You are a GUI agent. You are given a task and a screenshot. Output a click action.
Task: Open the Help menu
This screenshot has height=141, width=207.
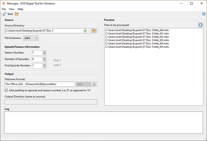[20, 9]
